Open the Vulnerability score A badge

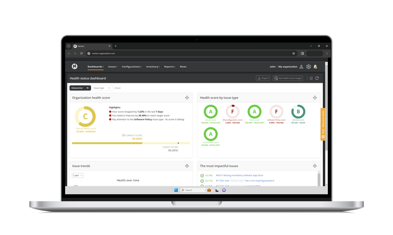click(x=211, y=134)
